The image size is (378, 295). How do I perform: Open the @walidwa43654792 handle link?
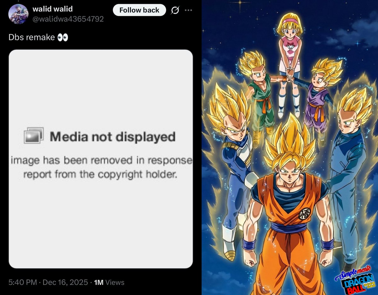point(68,19)
